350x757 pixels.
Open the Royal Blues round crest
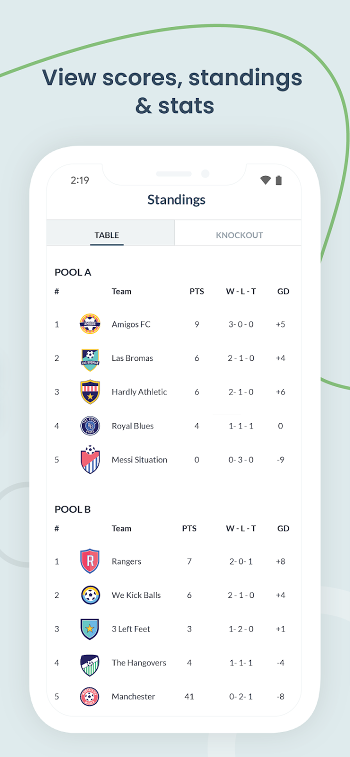90,426
